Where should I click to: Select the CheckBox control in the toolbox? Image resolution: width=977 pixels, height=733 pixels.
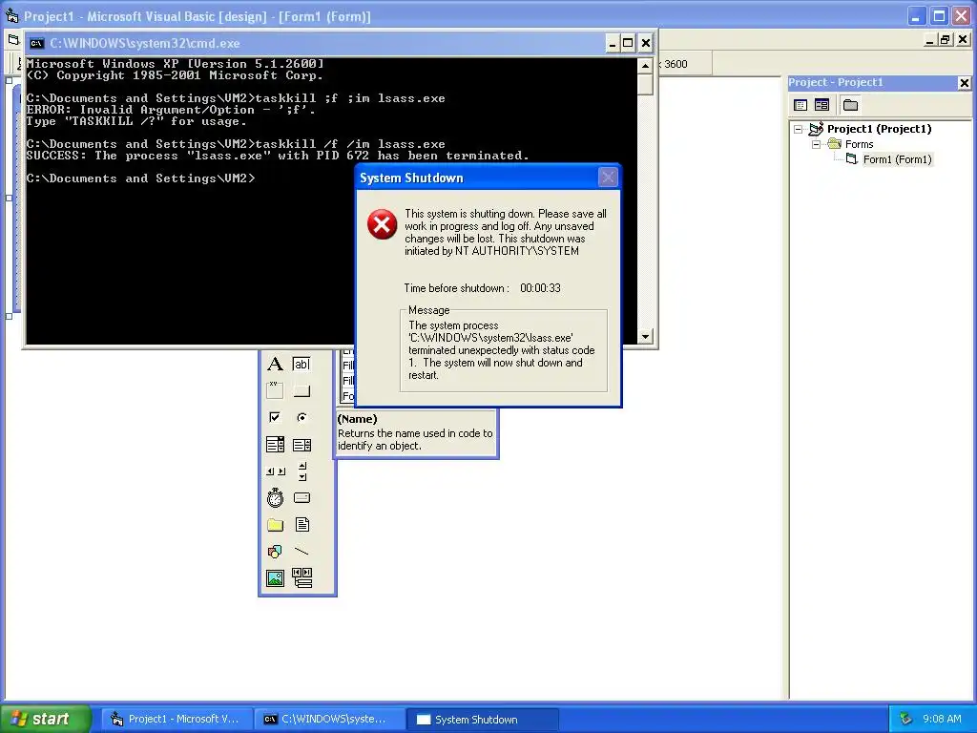[275, 418]
